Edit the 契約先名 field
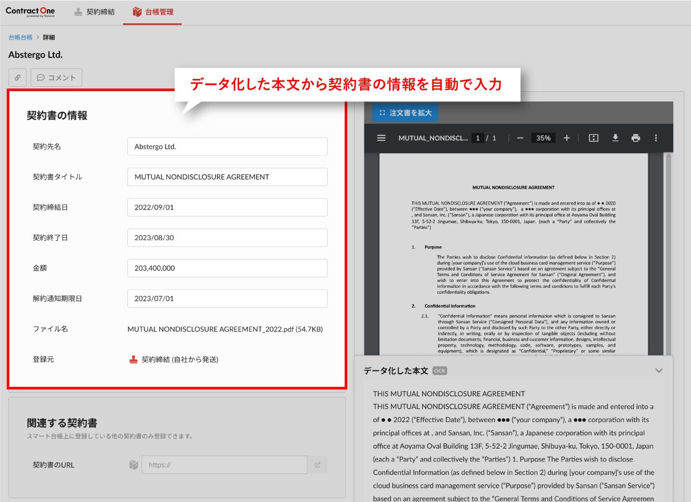Viewport: 691px width, 502px height. tap(227, 146)
